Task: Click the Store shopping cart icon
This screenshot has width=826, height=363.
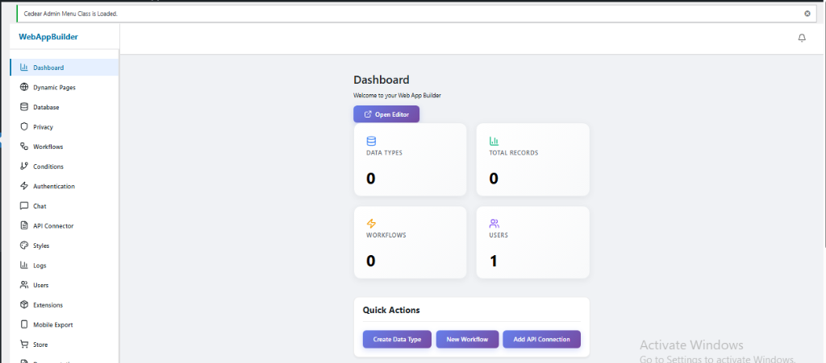Action: click(23, 344)
